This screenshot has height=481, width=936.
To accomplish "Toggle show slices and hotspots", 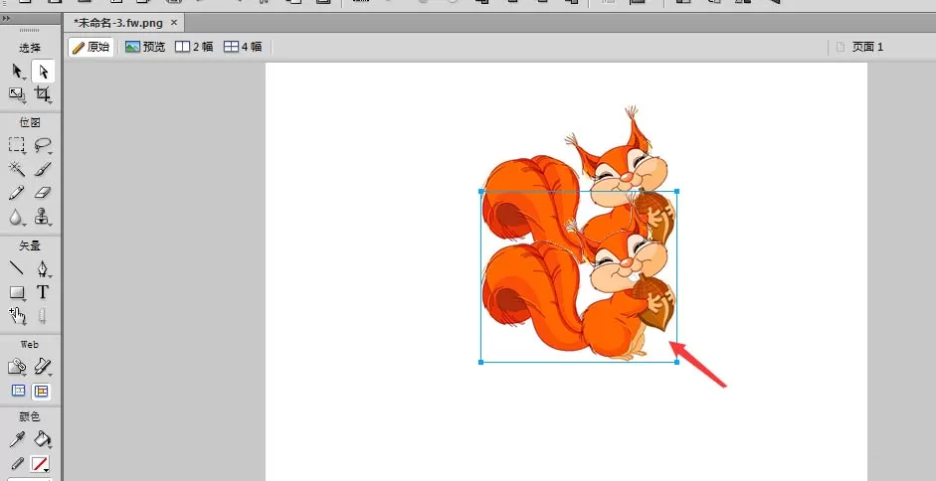I will tap(41, 391).
